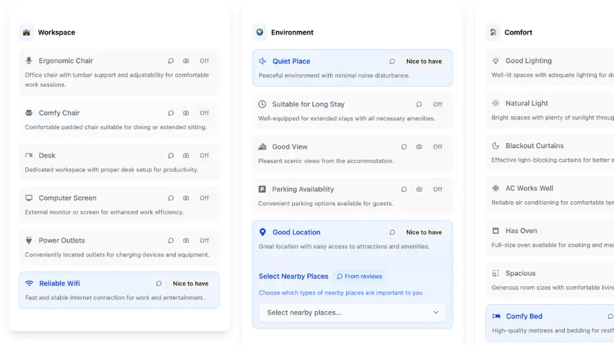This screenshot has width=614, height=345.
Task: Click the Quiet Place title
Action: tap(292, 61)
